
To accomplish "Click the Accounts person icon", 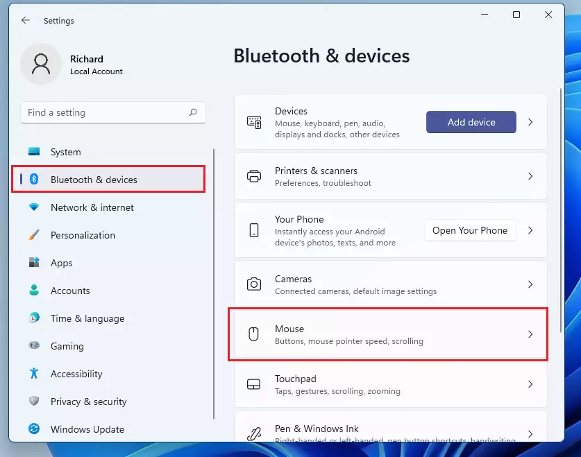I will point(34,290).
